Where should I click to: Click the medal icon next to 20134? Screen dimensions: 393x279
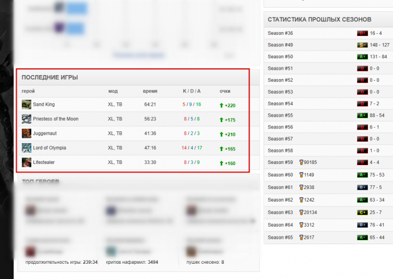click(301, 213)
